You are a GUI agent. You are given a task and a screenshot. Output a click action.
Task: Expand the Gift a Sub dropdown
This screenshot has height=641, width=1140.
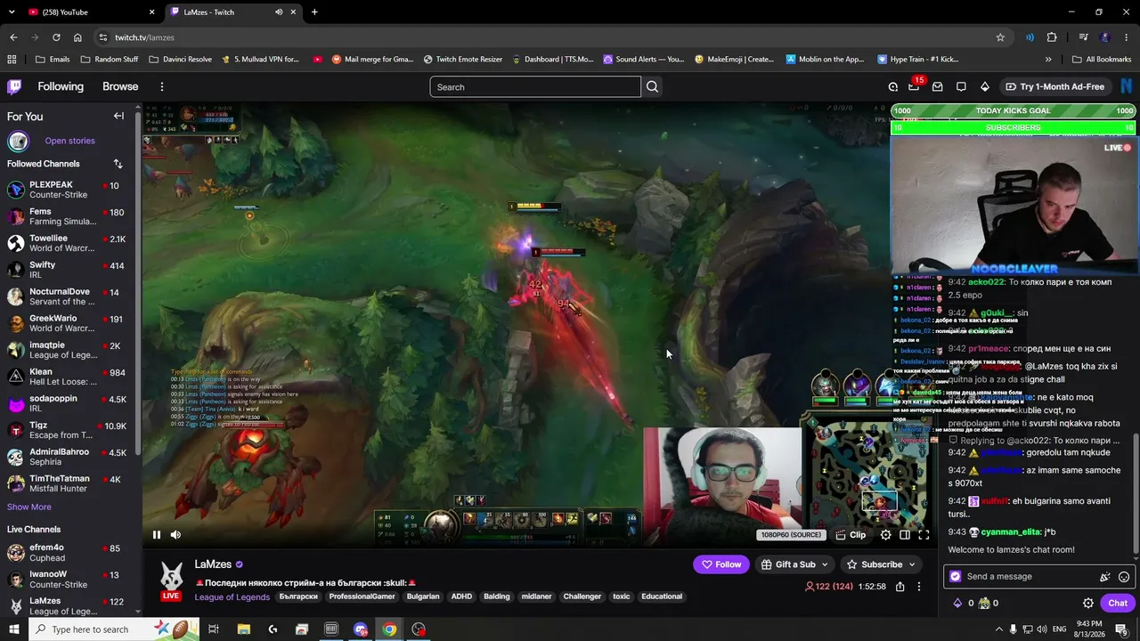[825, 564]
